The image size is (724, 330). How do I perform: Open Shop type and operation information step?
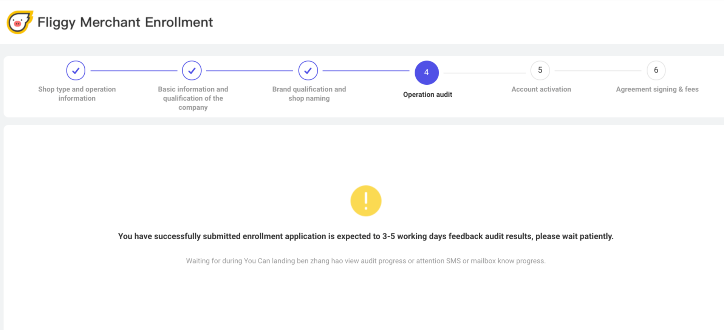coord(77,94)
